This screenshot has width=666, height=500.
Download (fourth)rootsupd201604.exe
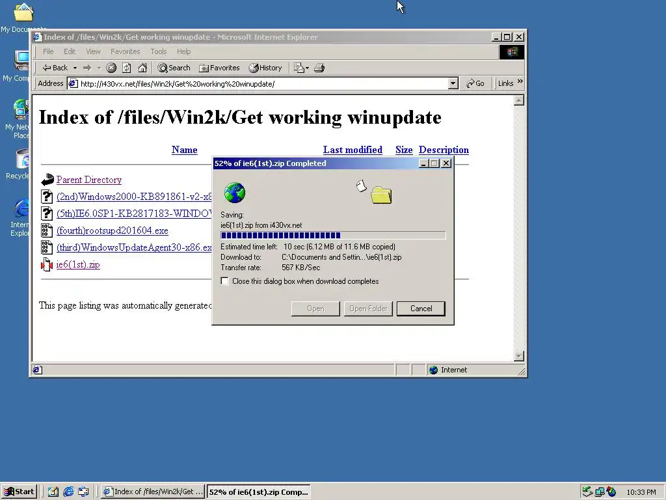(112, 230)
